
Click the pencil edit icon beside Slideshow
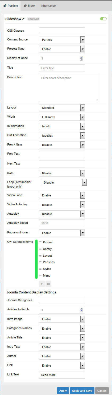[23, 19]
